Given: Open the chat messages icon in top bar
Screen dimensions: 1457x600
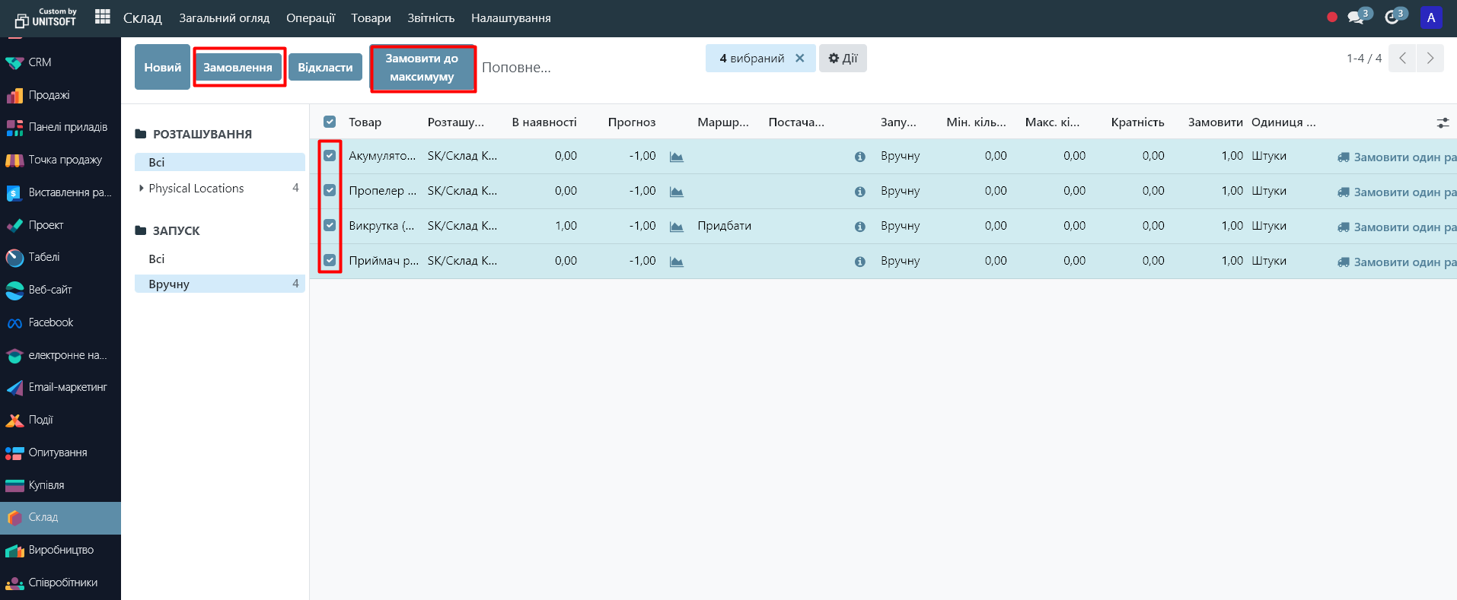Looking at the screenshot, I should (x=1355, y=17).
